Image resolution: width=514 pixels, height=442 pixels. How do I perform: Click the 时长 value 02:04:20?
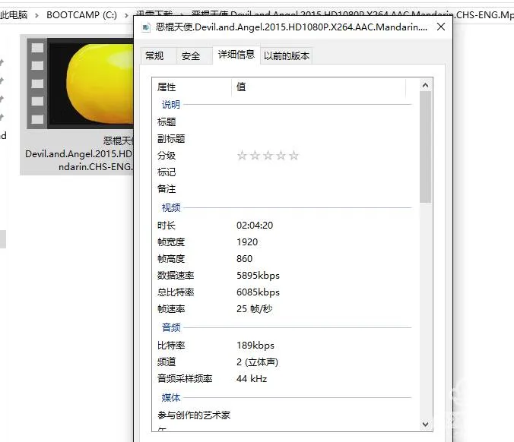[x=255, y=226]
